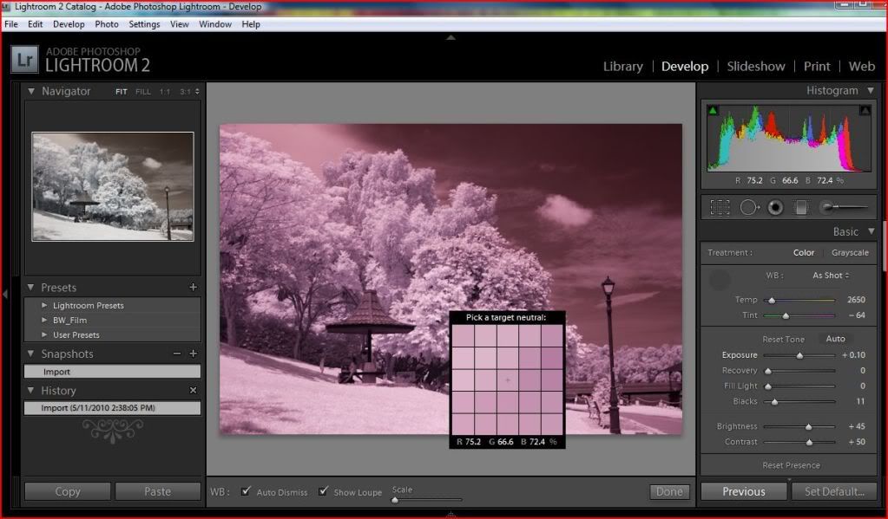888x519 pixels.
Task: Open the Photo menu
Action: [107, 24]
